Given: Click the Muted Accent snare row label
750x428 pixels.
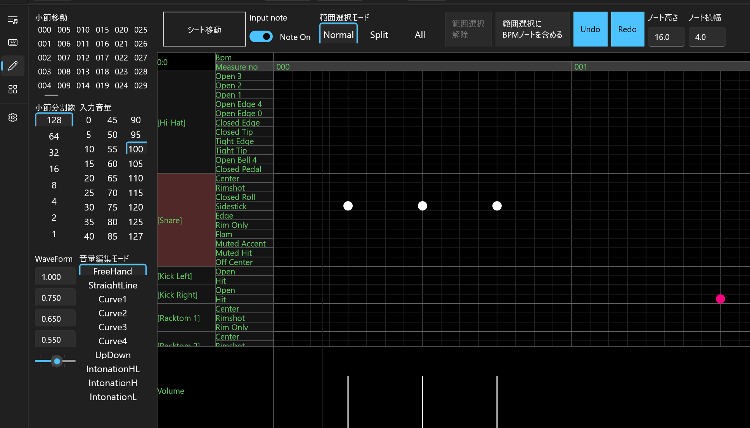Looking at the screenshot, I should 241,243.
